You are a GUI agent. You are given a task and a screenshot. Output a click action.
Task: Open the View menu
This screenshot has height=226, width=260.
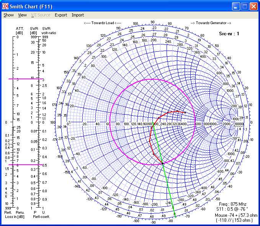(x=23, y=15)
